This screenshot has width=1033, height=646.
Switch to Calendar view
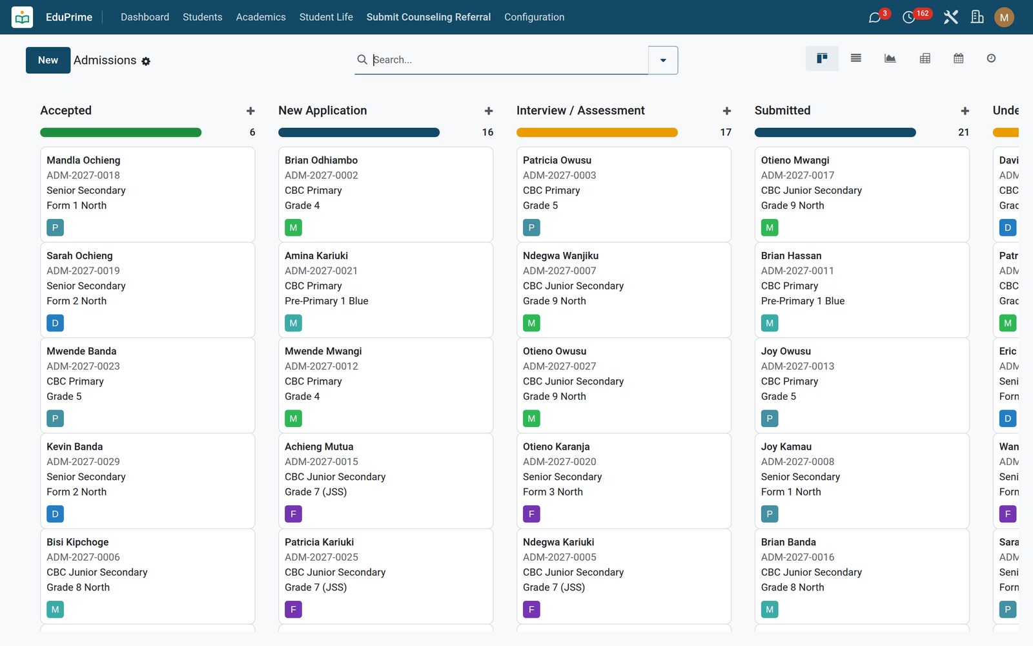tap(959, 58)
